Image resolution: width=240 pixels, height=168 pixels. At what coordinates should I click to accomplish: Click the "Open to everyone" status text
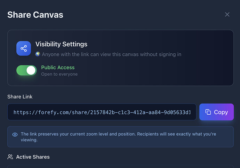59,74
